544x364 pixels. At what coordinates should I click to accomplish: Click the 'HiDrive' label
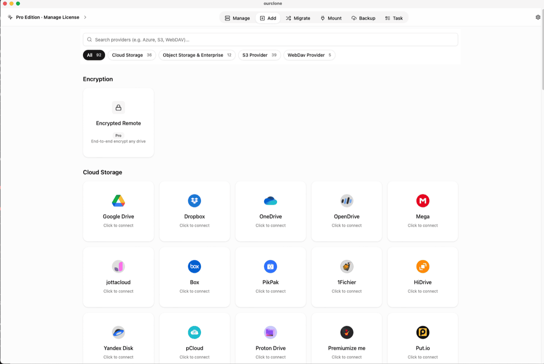pos(423,282)
